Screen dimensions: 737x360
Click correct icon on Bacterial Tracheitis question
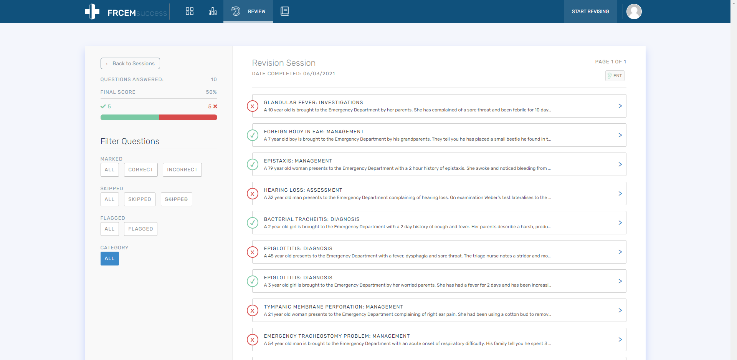coord(253,223)
